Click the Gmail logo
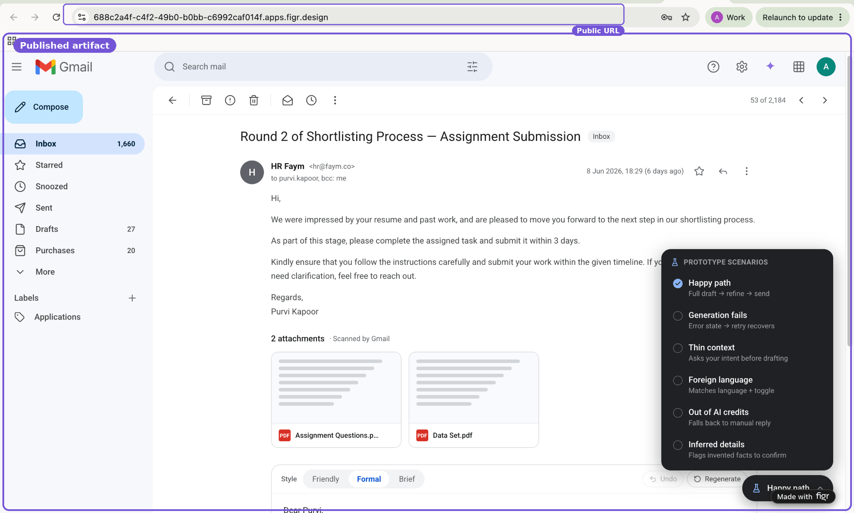 click(x=64, y=67)
